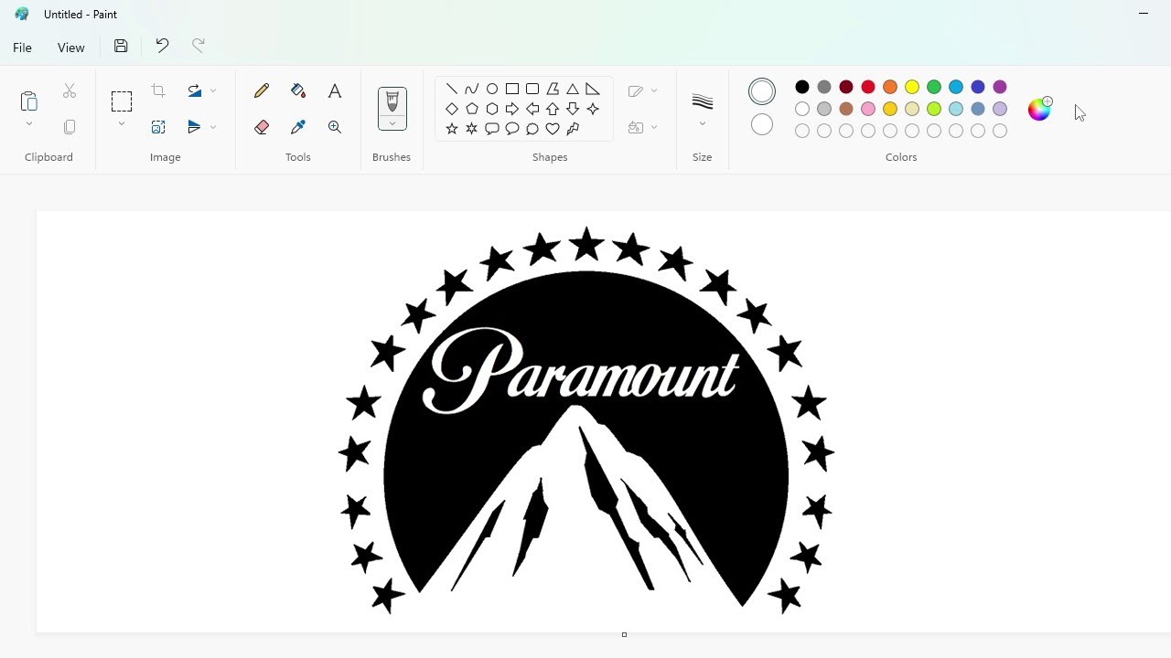This screenshot has height=658, width=1171.
Task: Expand the Selection options arrow
Action: point(122,123)
